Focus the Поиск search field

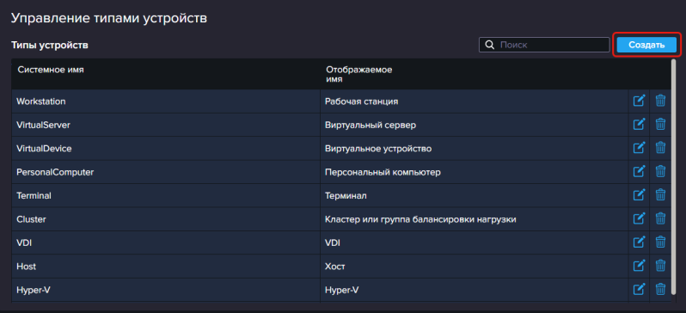pyautogui.click(x=544, y=45)
